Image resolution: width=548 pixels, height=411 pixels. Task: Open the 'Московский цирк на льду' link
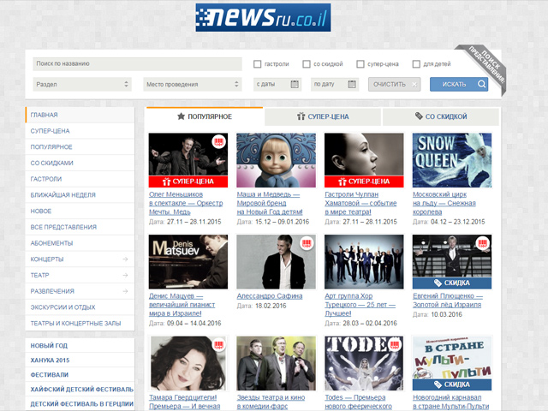444,203
